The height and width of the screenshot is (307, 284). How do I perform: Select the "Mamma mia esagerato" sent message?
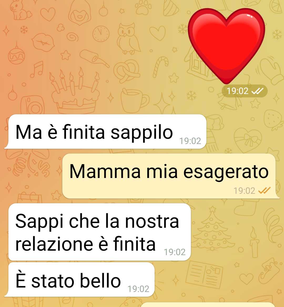coord(171,176)
